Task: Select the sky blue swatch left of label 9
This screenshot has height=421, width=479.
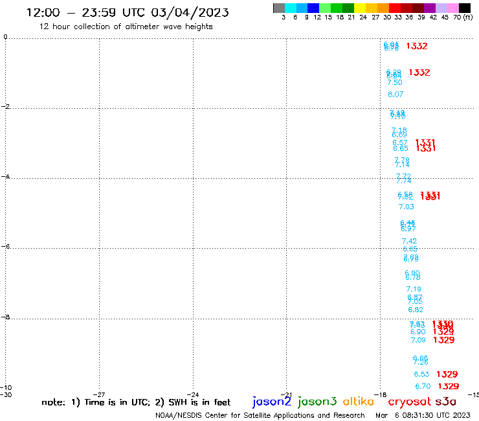Action: pyautogui.click(x=302, y=8)
